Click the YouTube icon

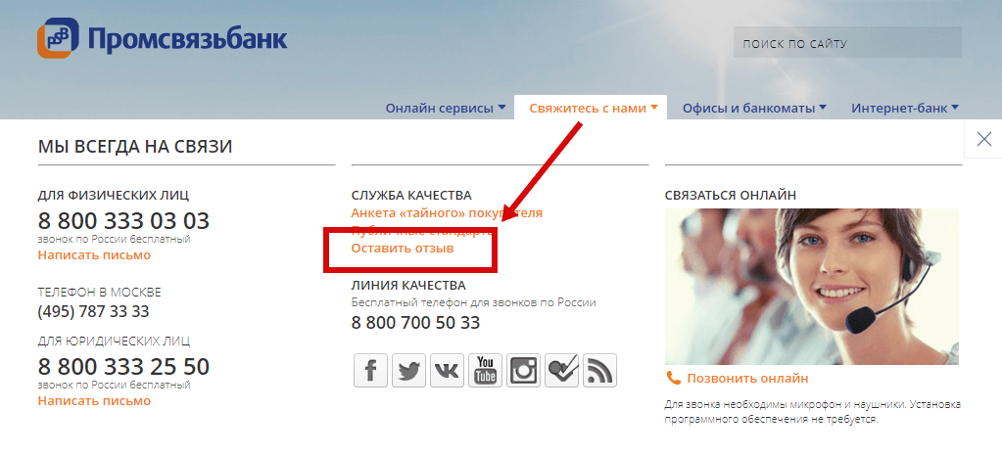486,371
